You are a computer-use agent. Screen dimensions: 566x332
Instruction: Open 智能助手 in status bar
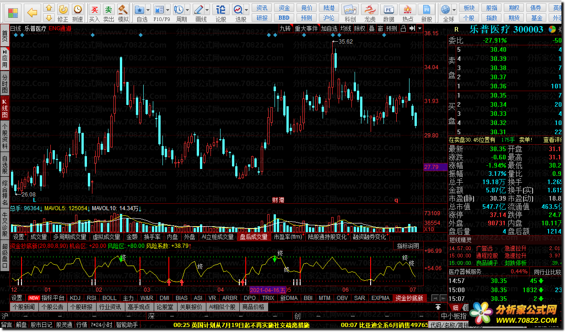pyautogui.click(x=127, y=325)
